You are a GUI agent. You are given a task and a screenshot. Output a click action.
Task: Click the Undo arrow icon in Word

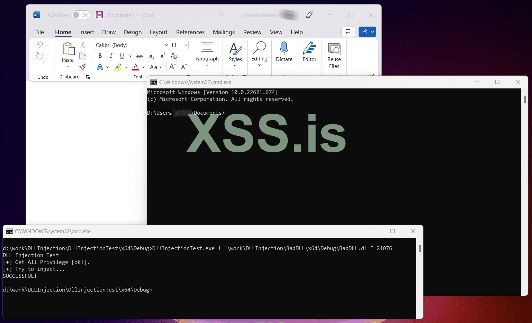39,45
